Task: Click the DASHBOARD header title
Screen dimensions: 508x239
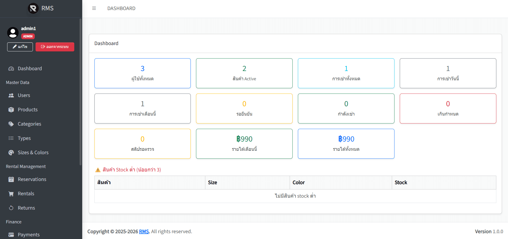Action: tap(121, 8)
